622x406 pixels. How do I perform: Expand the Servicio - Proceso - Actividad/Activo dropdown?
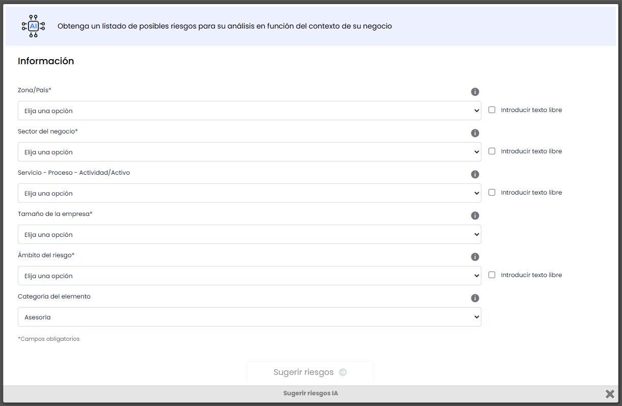tap(249, 193)
